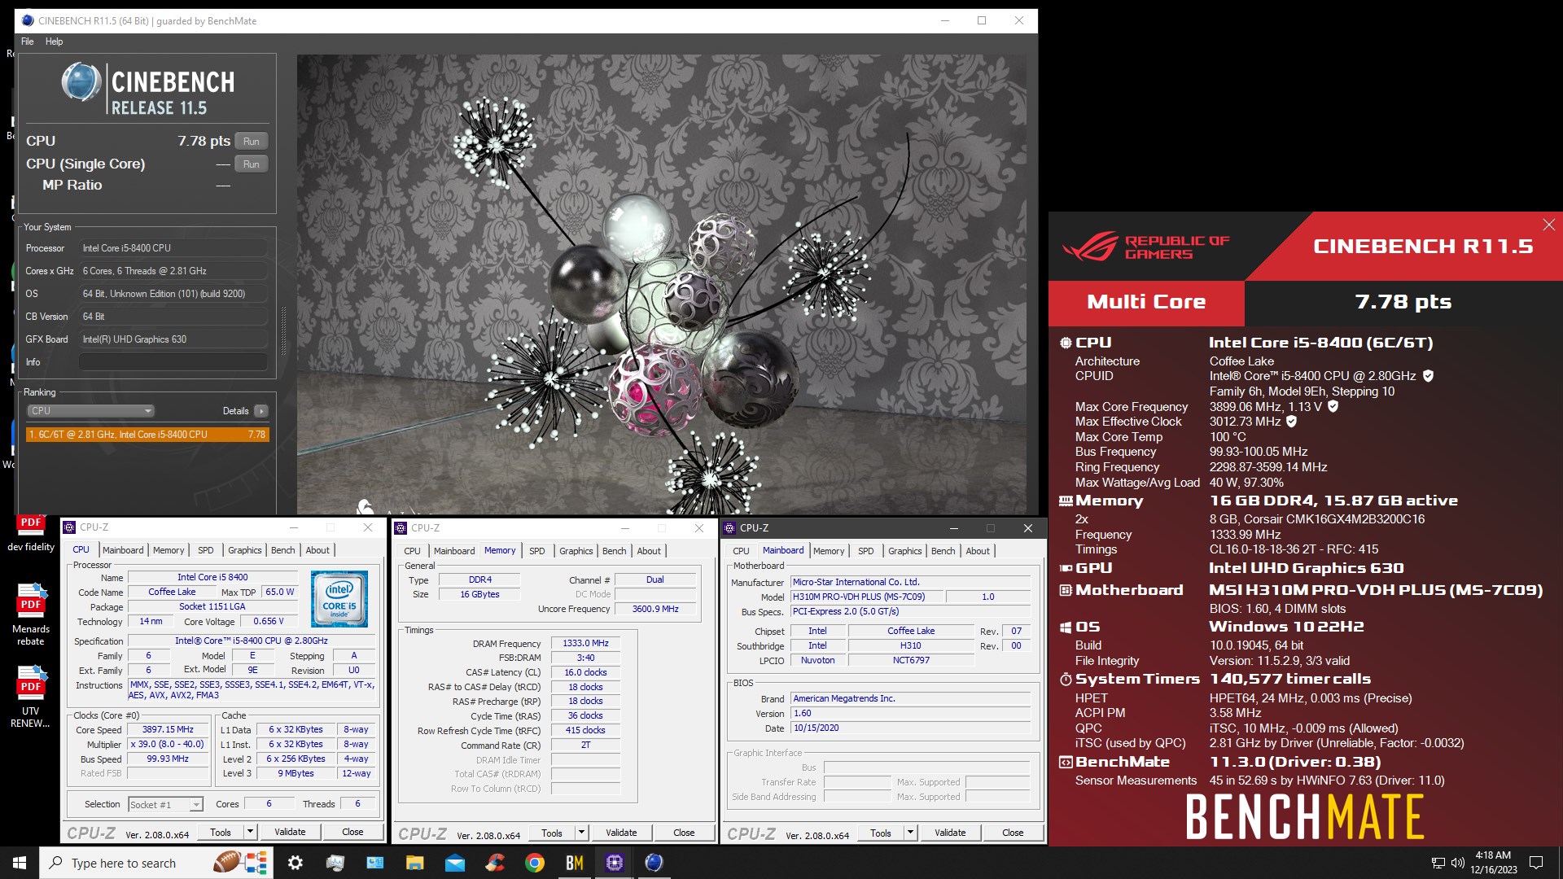Open File Explorer from taskbar
Viewport: 1563px width, 879px height.
(x=415, y=863)
